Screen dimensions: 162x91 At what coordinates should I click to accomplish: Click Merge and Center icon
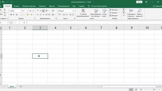tap(53, 15)
